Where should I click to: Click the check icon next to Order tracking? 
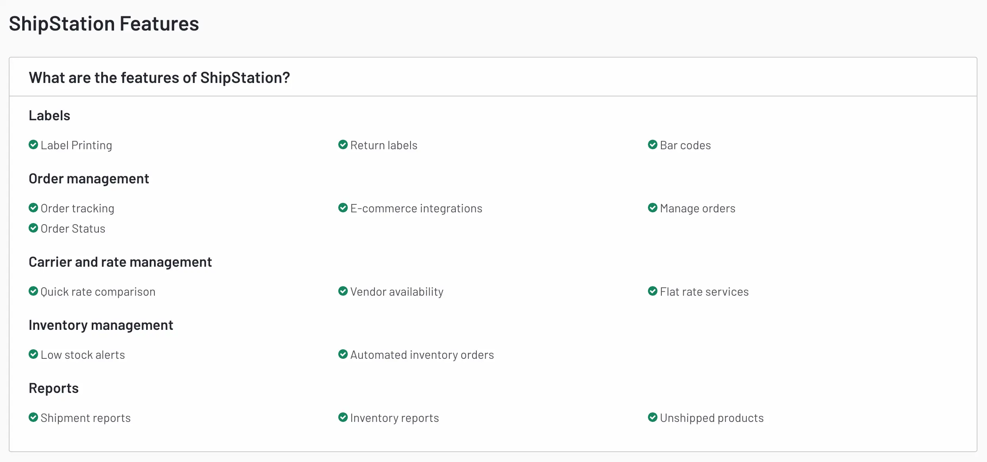click(x=33, y=208)
